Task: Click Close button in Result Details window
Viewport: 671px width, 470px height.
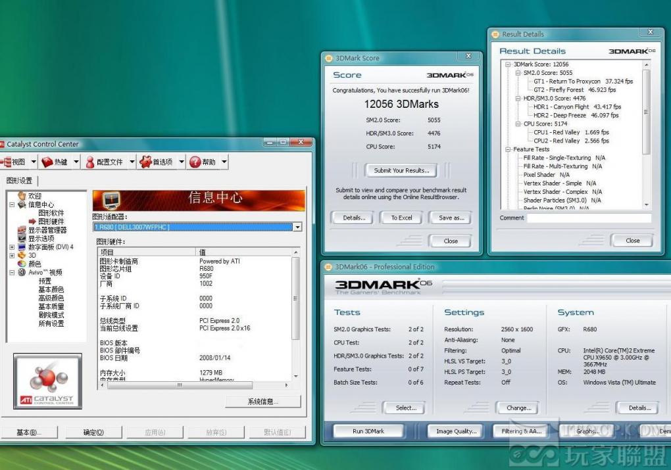Action: click(632, 241)
